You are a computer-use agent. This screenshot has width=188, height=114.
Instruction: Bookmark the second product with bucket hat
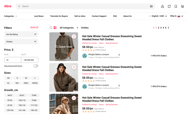click(74, 67)
